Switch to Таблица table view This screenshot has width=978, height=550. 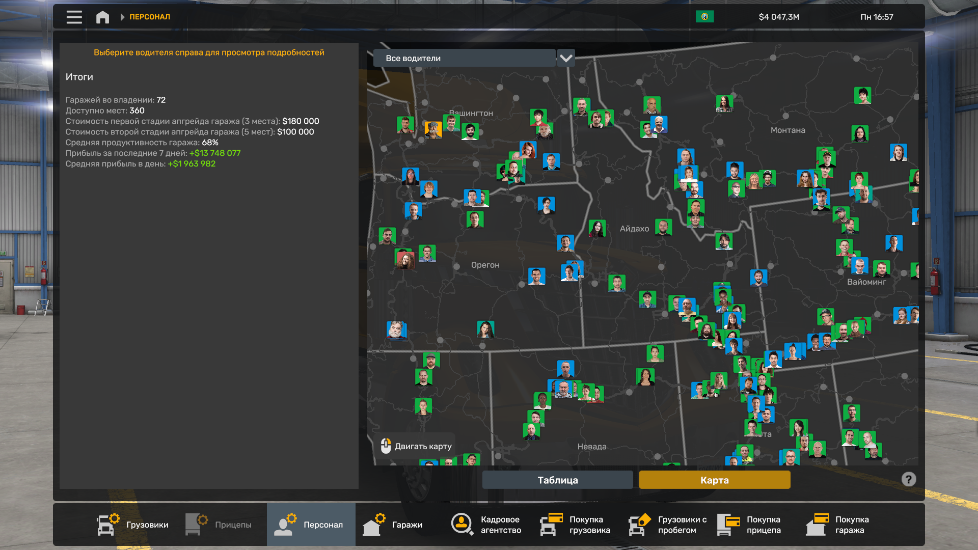pyautogui.click(x=557, y=480)
